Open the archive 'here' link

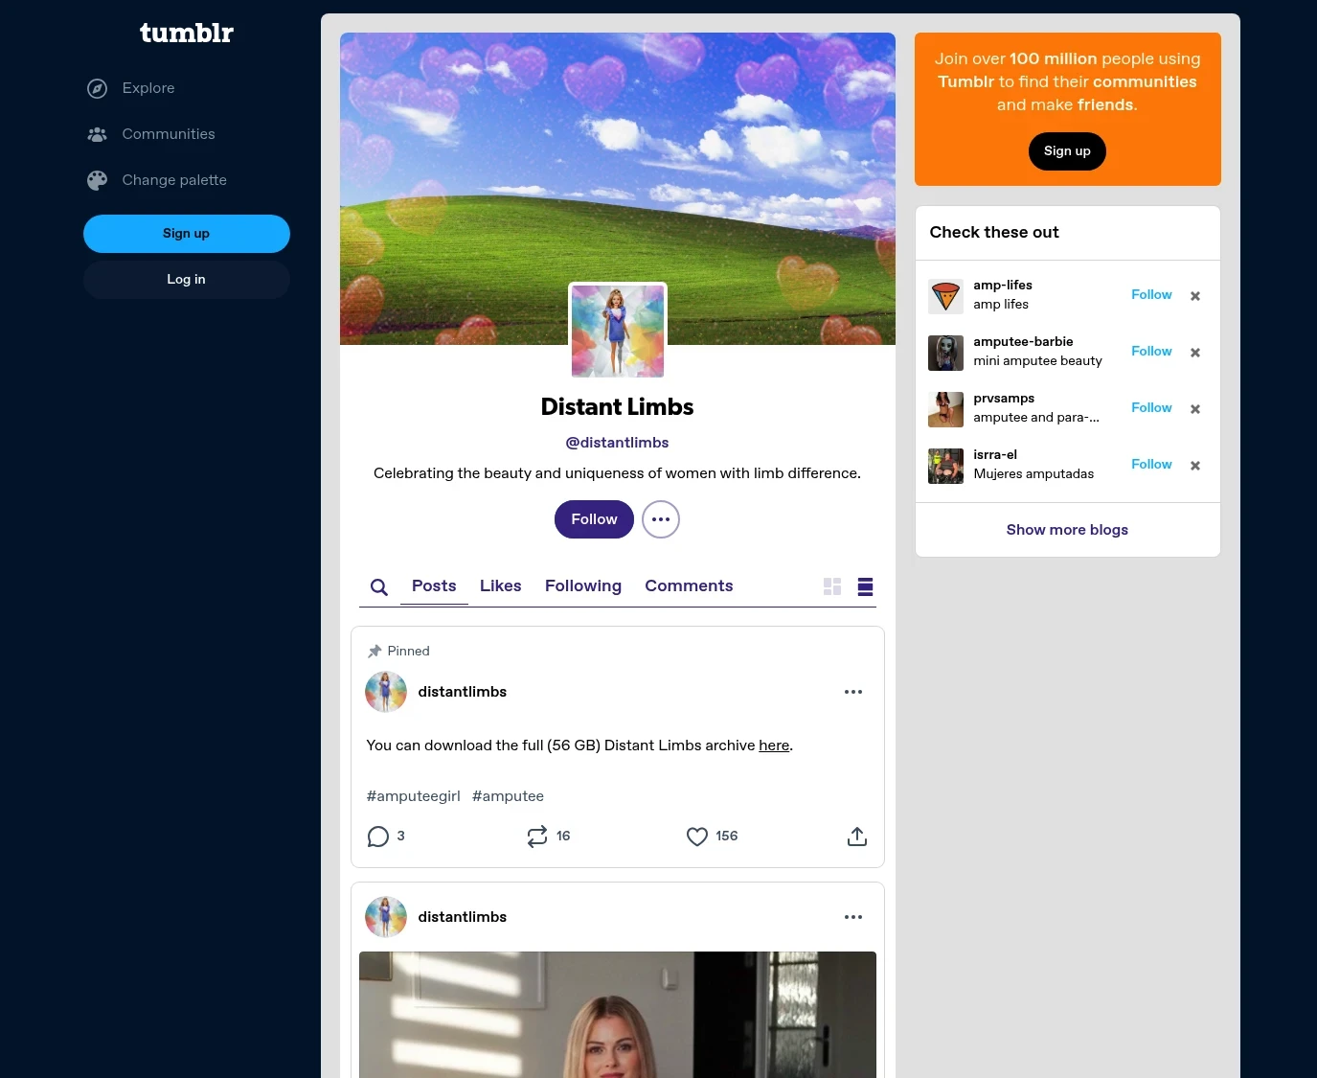774,745
